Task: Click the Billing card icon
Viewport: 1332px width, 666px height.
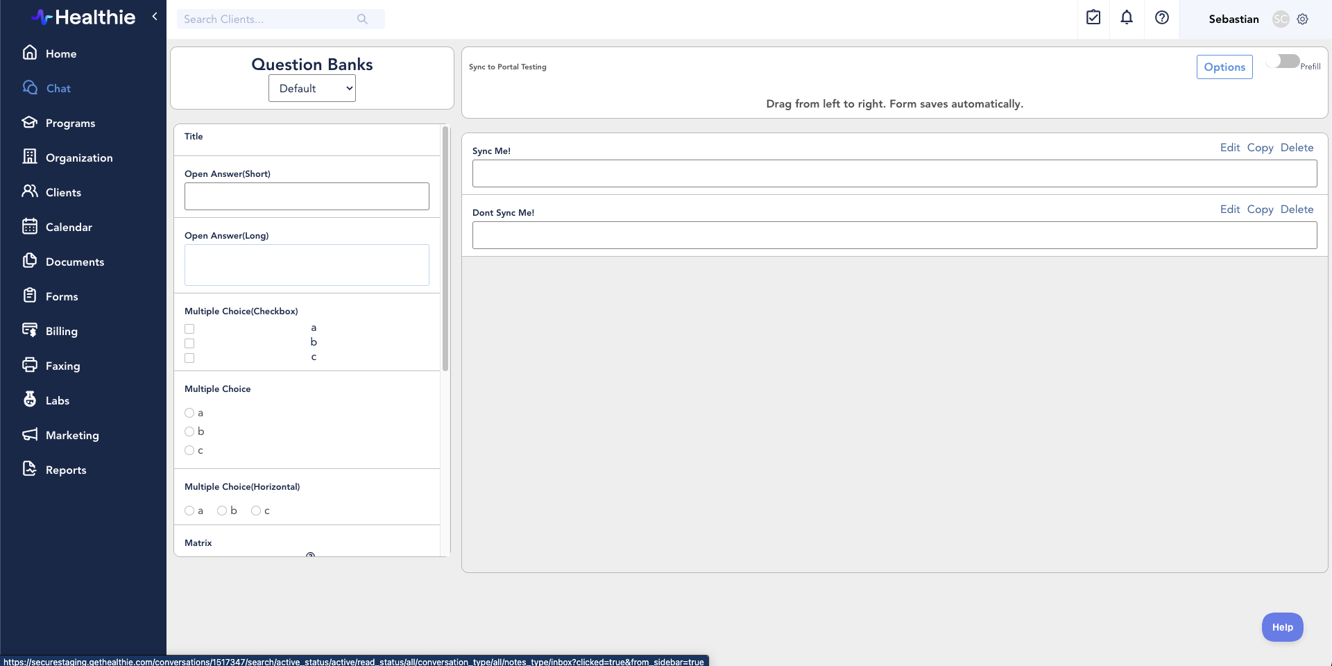Action: (x=30, y=330)
